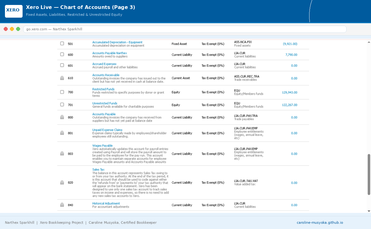Select the checkbox for Restricted Funds 700
Screen dimensions: 371x229
[x=62, y=92]
